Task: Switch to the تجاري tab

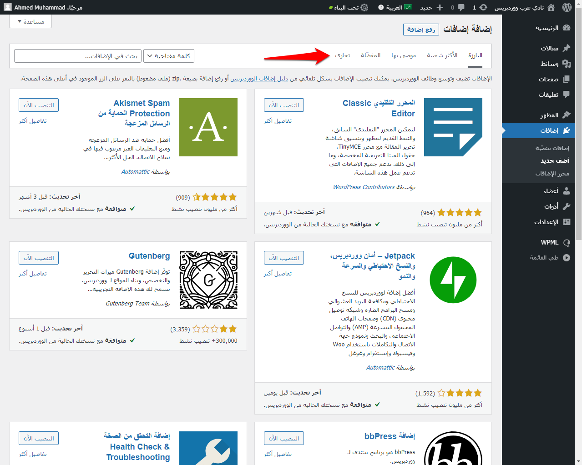Action: click(343, 55)
